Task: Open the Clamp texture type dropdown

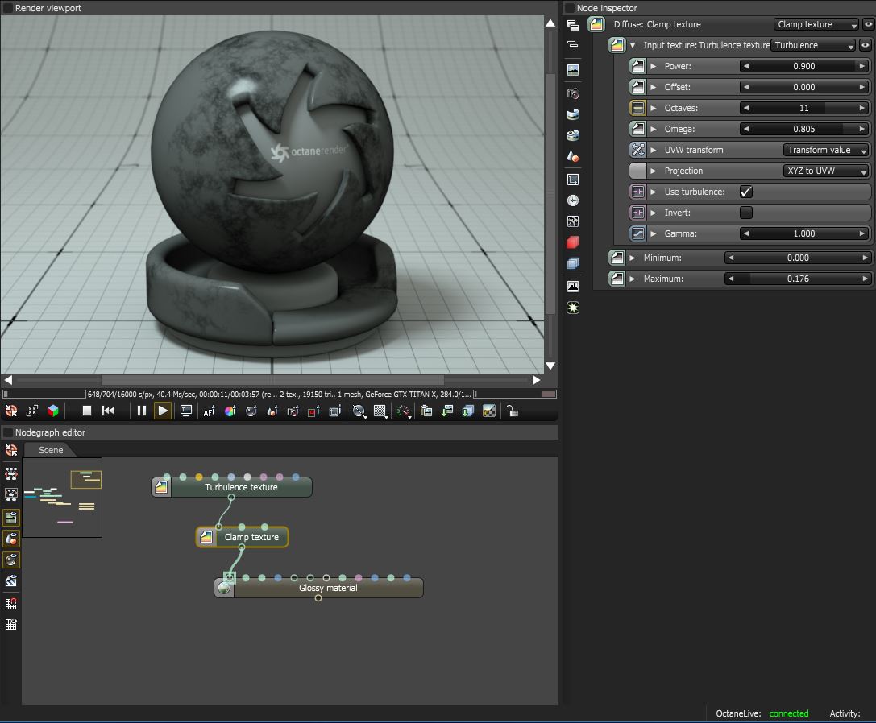Action: click(816, 24)
